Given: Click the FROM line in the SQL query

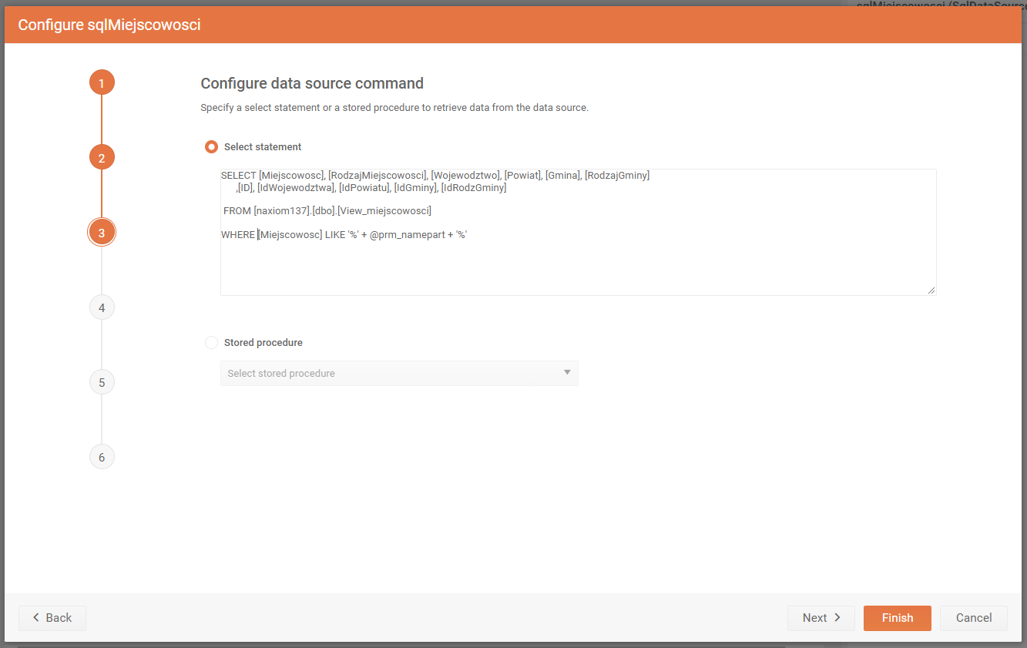Looking at the screenshot, I should [x=327, y=211].
